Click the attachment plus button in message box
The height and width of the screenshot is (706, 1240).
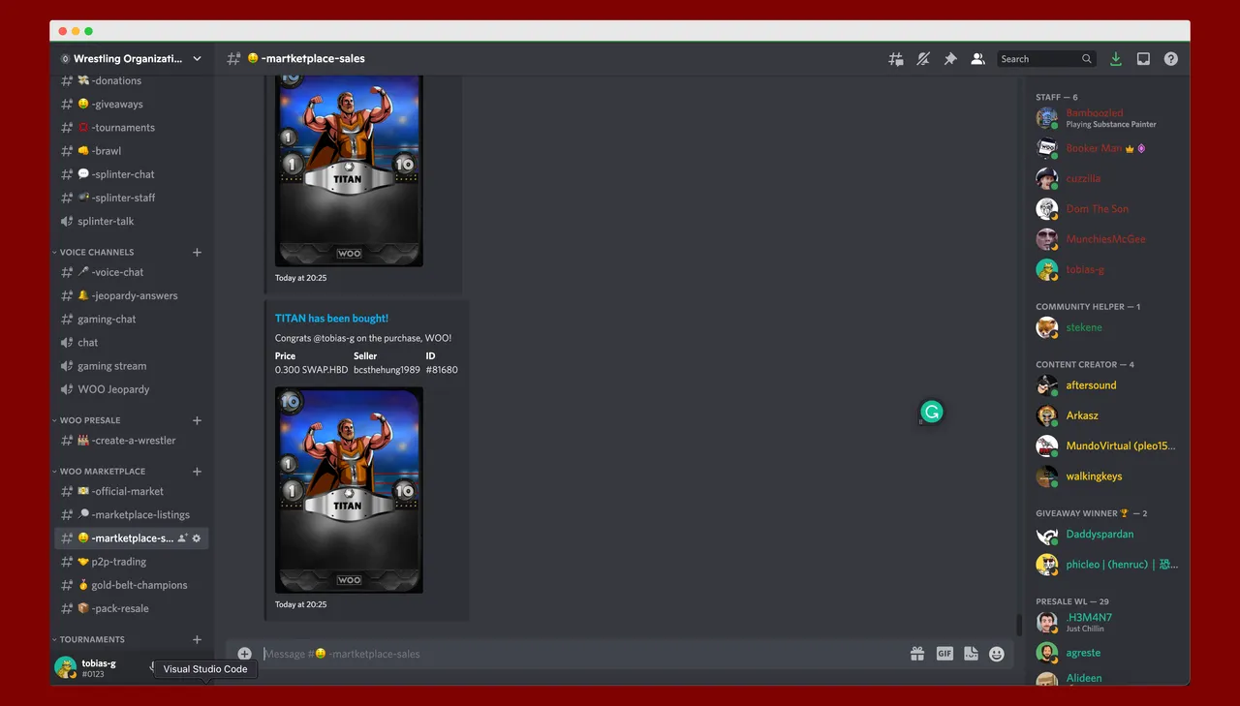[244, 654]
